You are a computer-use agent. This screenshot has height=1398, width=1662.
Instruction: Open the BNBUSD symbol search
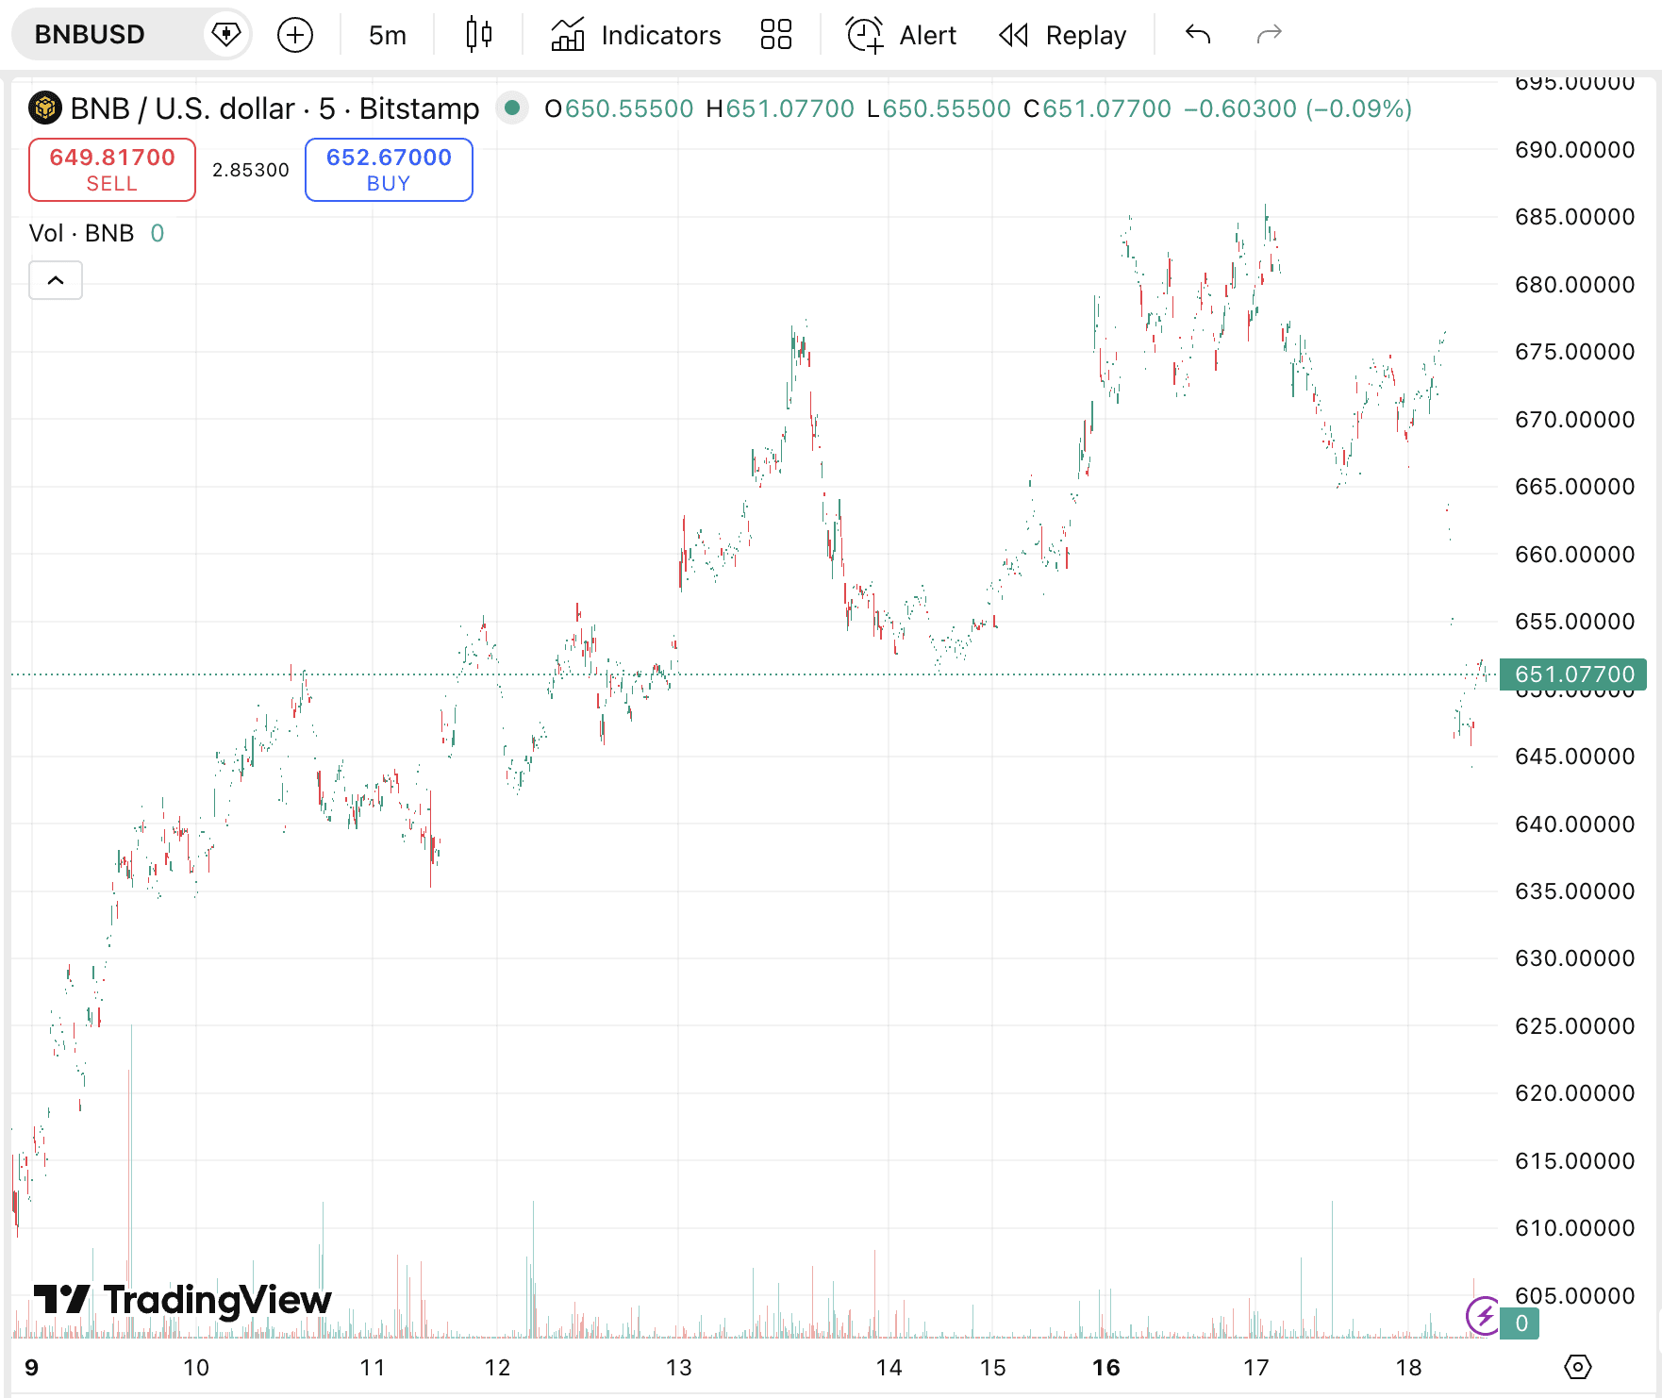(x=91, y=35)
